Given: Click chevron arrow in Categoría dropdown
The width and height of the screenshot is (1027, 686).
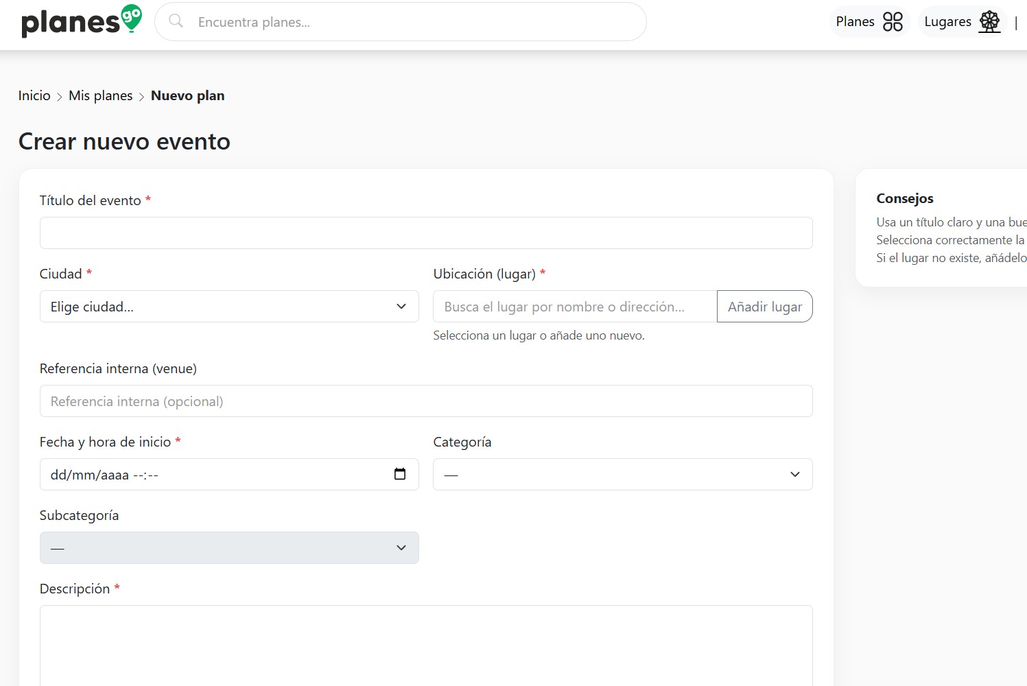Looking at the screenshot, I should (795, 475).
